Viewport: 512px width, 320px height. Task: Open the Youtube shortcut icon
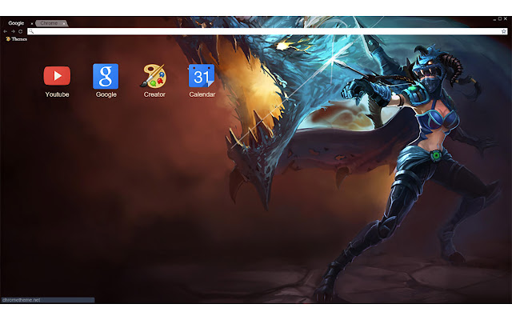(x=57, y=76)
